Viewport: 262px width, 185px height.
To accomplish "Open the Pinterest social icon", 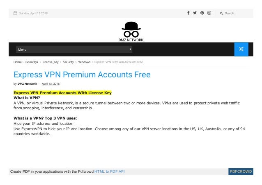I will click(202, 13).
